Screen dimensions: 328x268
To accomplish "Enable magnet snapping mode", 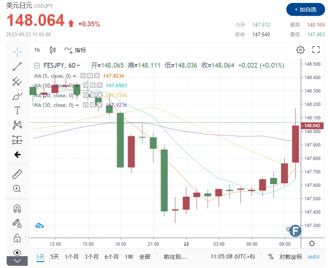I will (17, 208).
